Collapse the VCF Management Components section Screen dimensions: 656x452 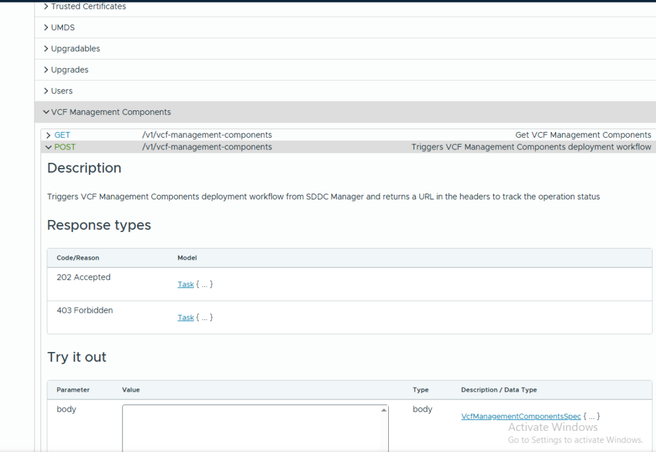point(46,112)
